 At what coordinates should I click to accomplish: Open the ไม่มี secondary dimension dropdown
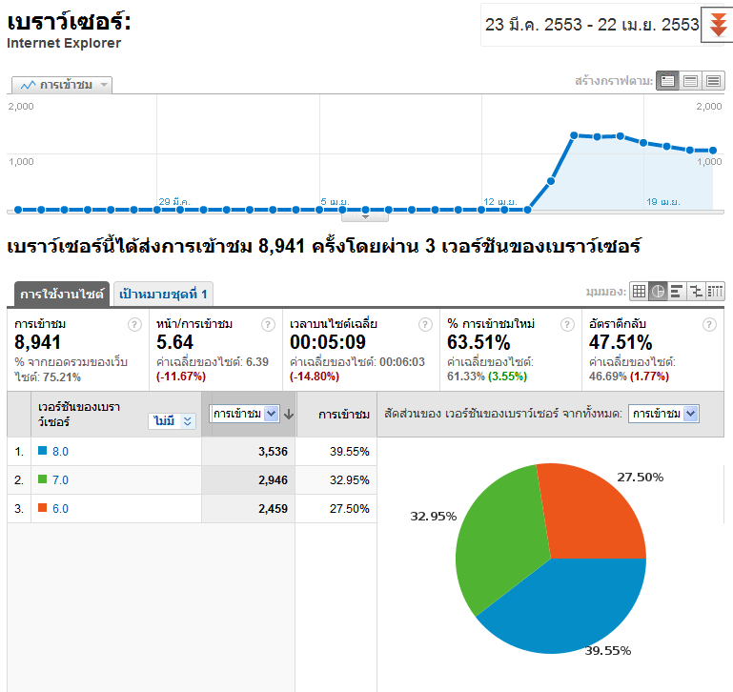click(x=172, y=420)
